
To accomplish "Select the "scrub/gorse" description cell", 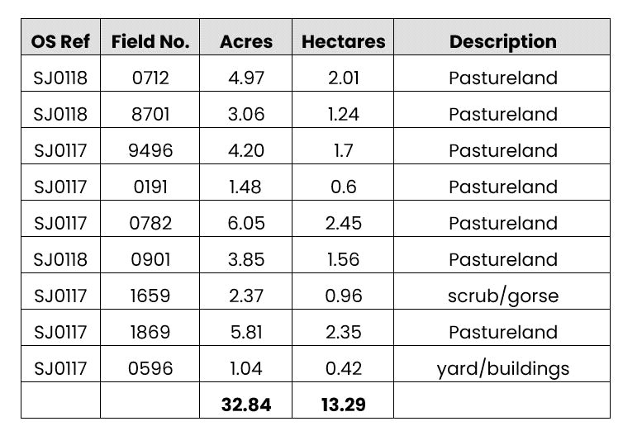I will point(502,296).
